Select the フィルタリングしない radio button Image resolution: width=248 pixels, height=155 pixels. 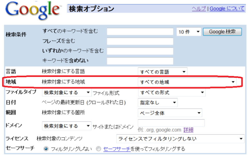coord(46,149)
